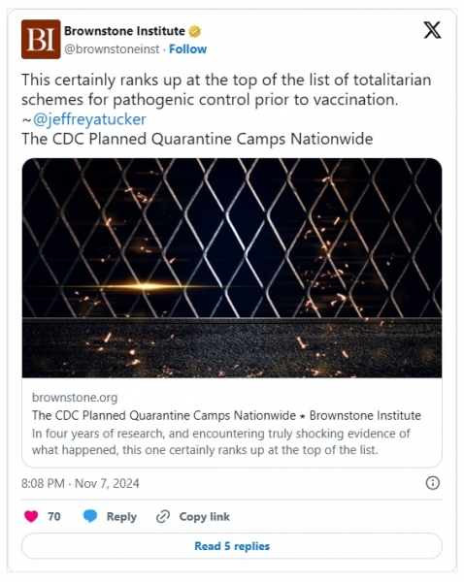Click the Reply text button
464x582 pixels.
coord(121,516)
